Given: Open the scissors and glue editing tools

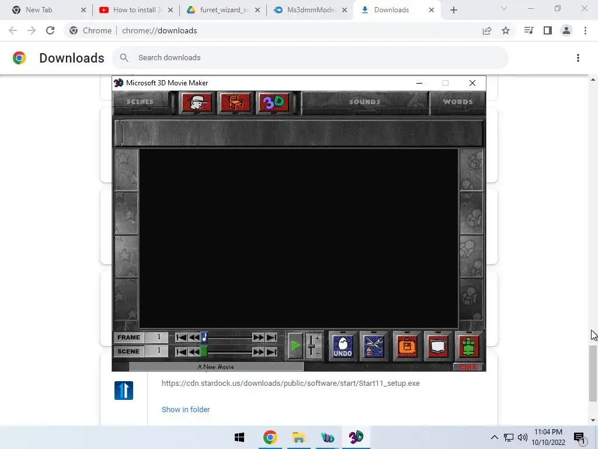Looking at the screenshot, I should coord(374,346).
